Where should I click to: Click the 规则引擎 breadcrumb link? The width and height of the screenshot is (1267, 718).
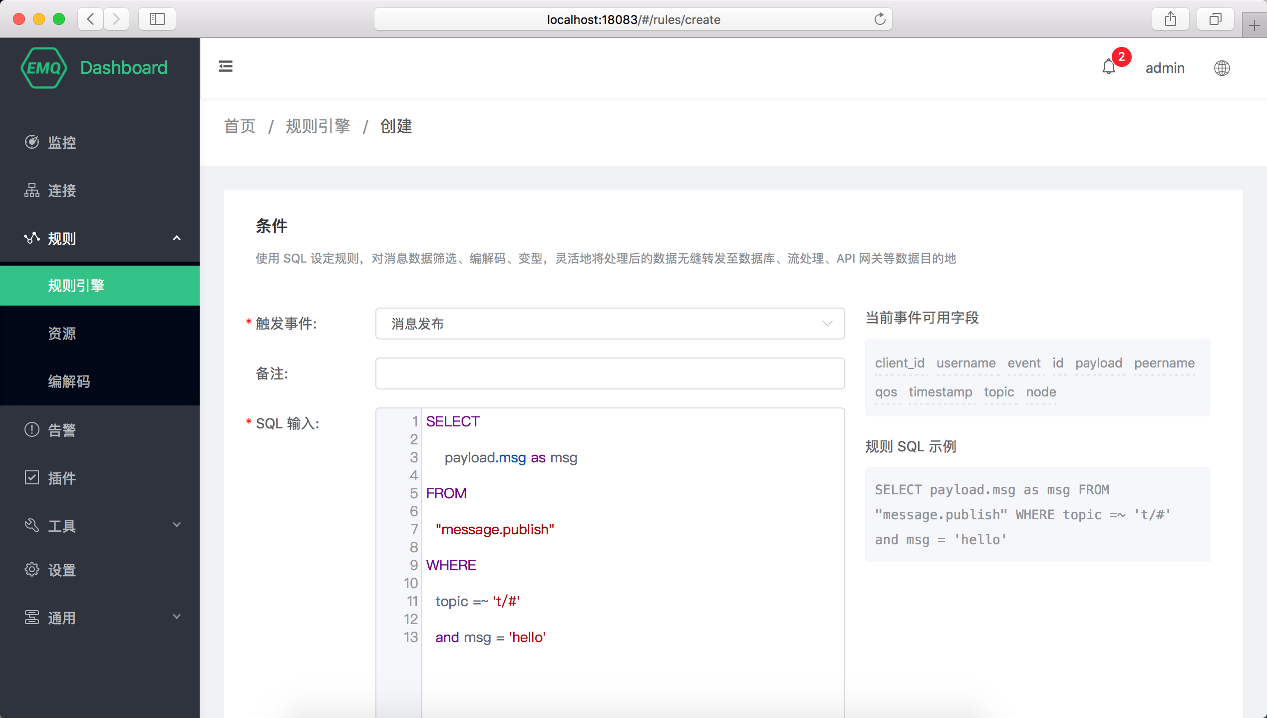coord(317,126)
